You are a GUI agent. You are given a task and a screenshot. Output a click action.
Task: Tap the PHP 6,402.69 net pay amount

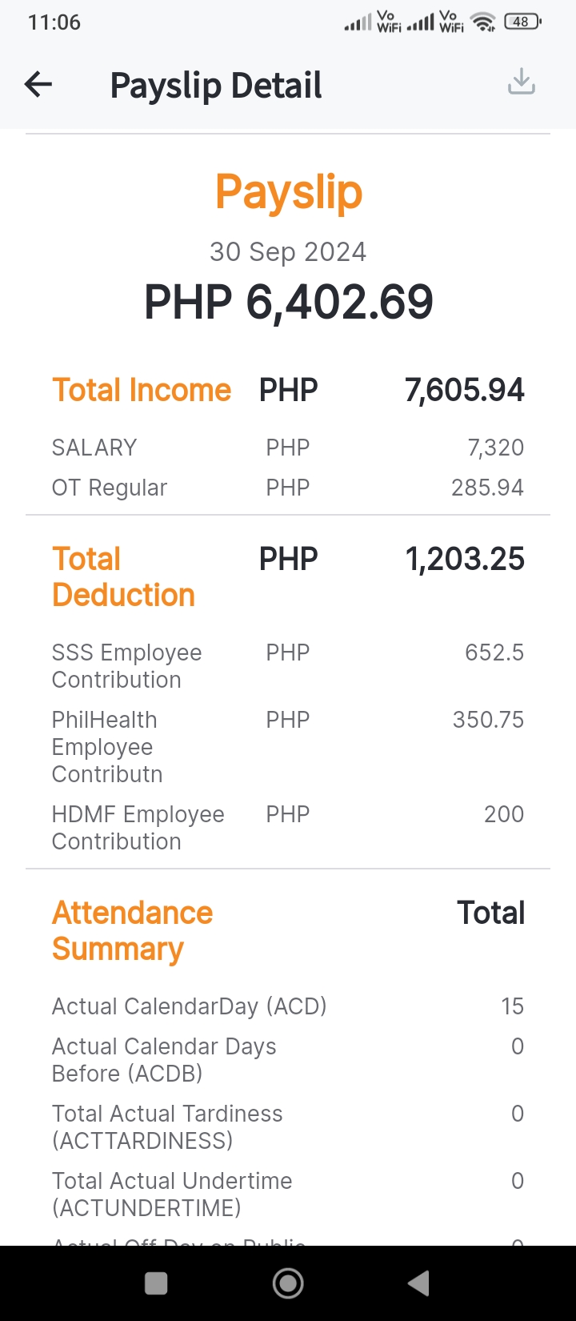coord(288,303)
